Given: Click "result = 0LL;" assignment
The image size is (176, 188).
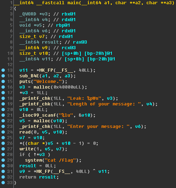Looking at the screenshot, I should (38, 166).
